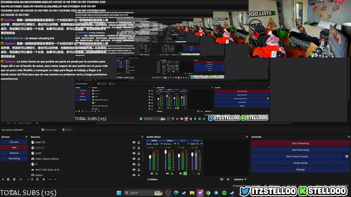Add a source with the plus icon in Sources
351x197 pixels.
[32, 179]
